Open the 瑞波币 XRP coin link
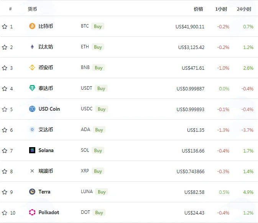258x223 pixels. click(46, 171)
